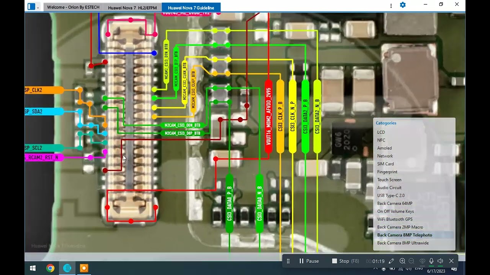Viewport: 490px width, 275px height.
Task: Click the CSI3_CLK_N_P yellow label
Action: click(x=292, y=117)
